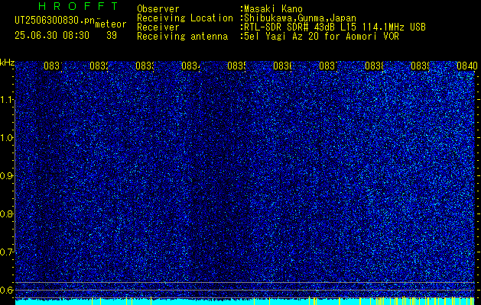This screenshot has width=481, height=305.
Task: Click the cyan signal level strip at bottom
Action: tap(245, 302)
